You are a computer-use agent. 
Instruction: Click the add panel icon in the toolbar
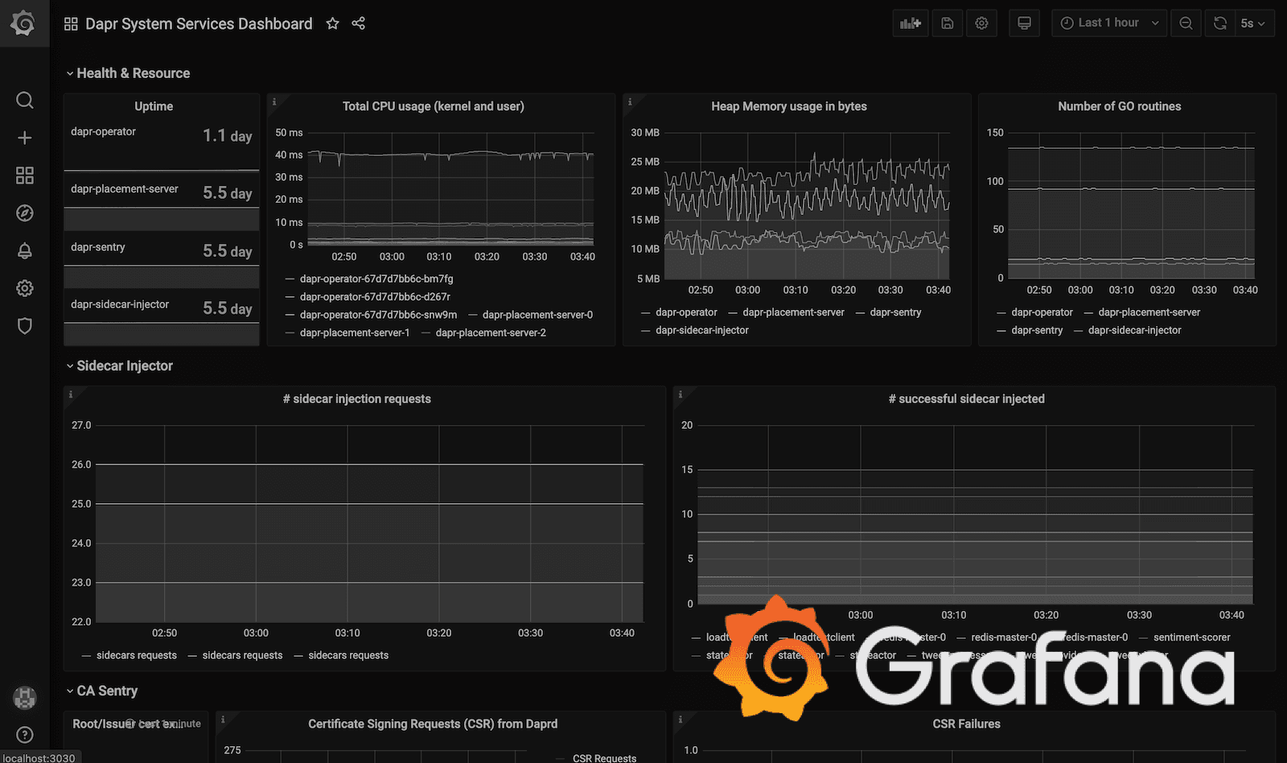click(x=910, y=23)
